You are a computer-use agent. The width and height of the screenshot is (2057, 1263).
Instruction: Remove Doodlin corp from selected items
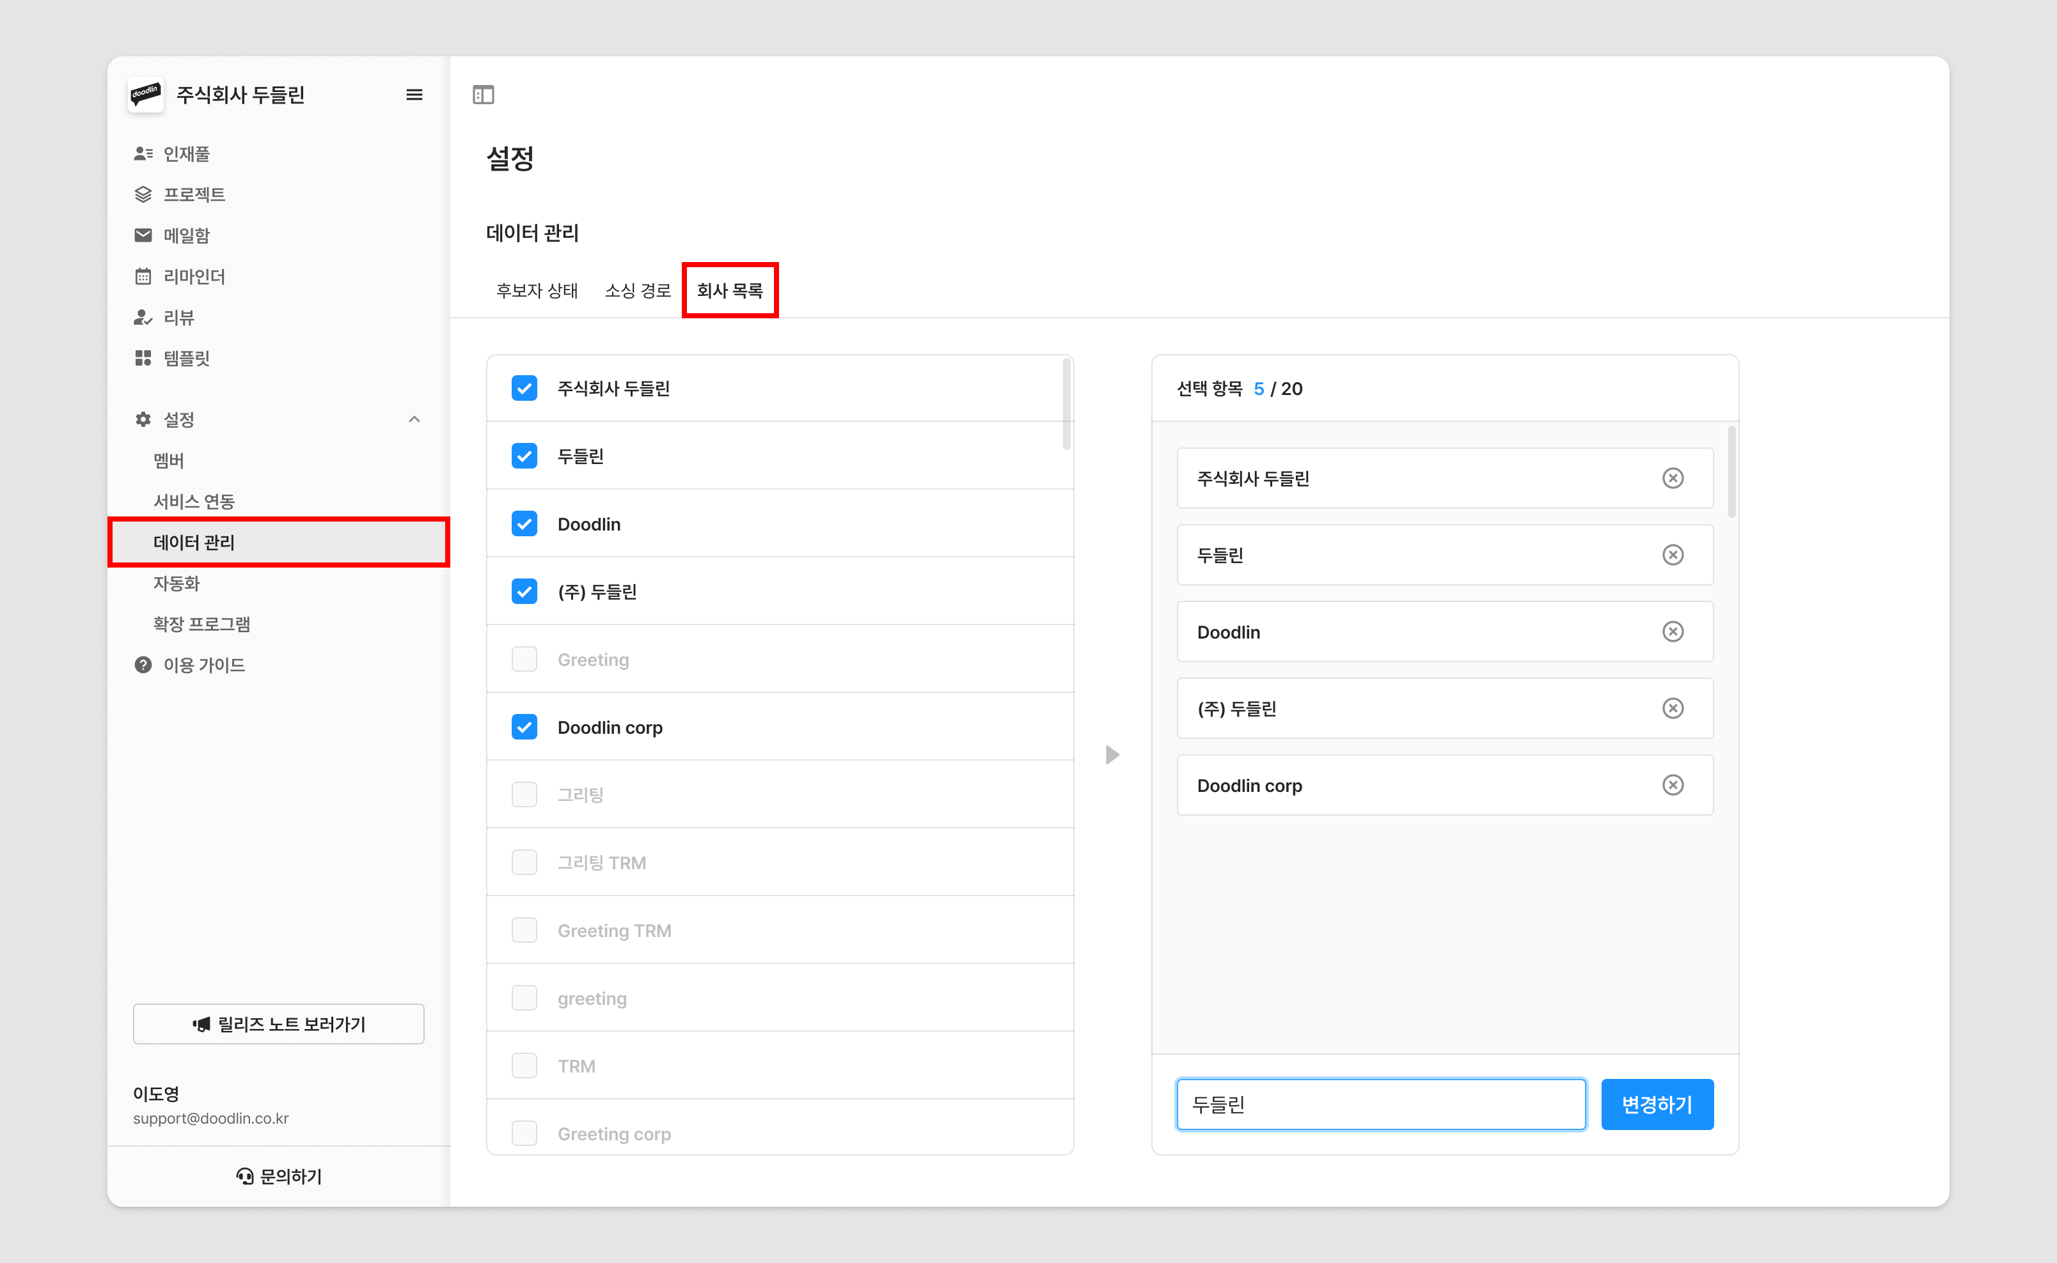1672,785
